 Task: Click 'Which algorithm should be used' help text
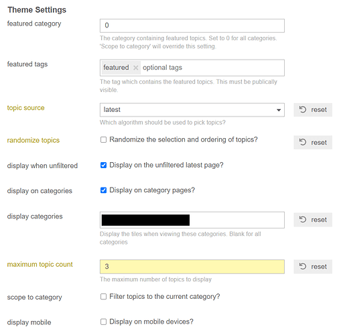tap(163, 123)
